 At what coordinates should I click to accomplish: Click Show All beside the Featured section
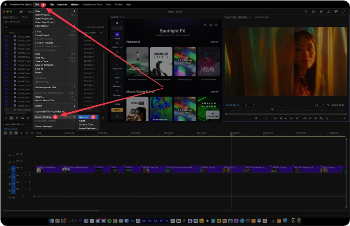coord(214,42)
